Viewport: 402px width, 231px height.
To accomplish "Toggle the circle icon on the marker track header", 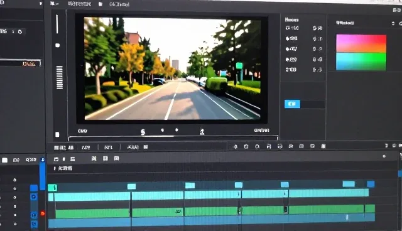I will (x=14, y=189).
